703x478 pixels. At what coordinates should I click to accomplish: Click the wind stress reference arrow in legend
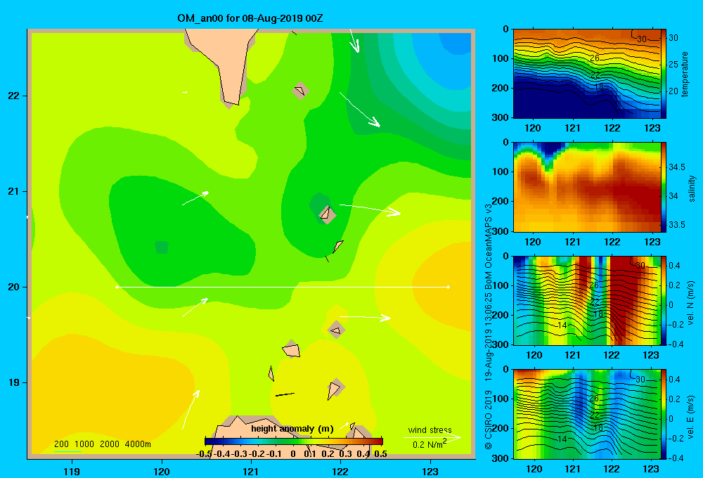[432, 437]
